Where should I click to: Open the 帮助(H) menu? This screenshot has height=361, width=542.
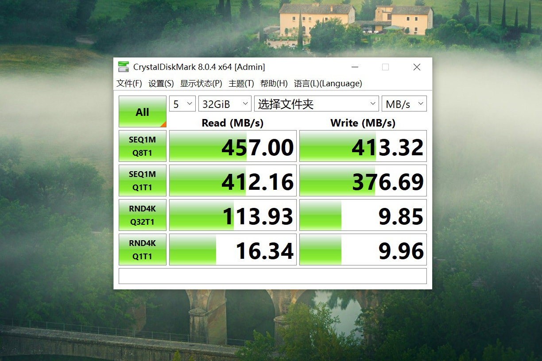(274, 83)
